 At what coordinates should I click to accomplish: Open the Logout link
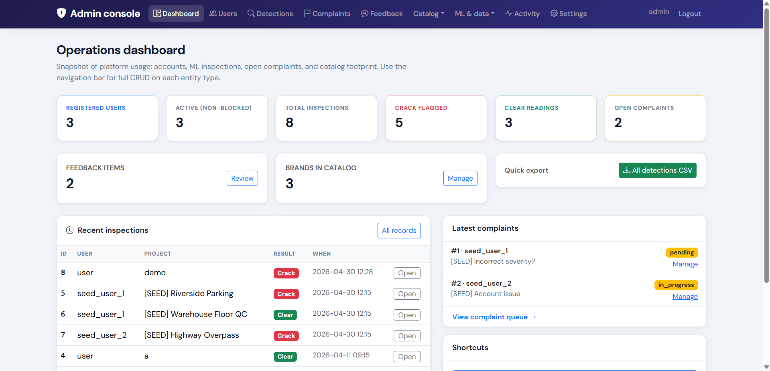tap(689, 14)
